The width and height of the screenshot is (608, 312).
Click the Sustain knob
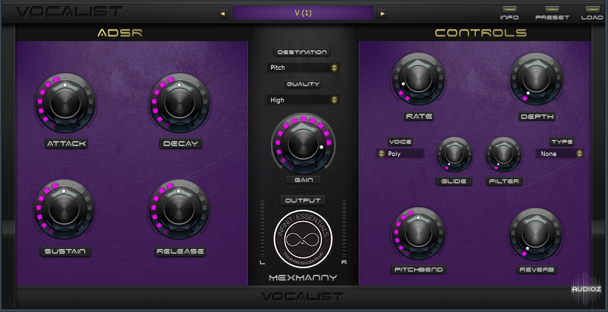tap(64, 209)
